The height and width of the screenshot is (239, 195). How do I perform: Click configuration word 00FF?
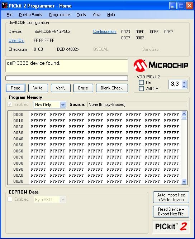154,32
